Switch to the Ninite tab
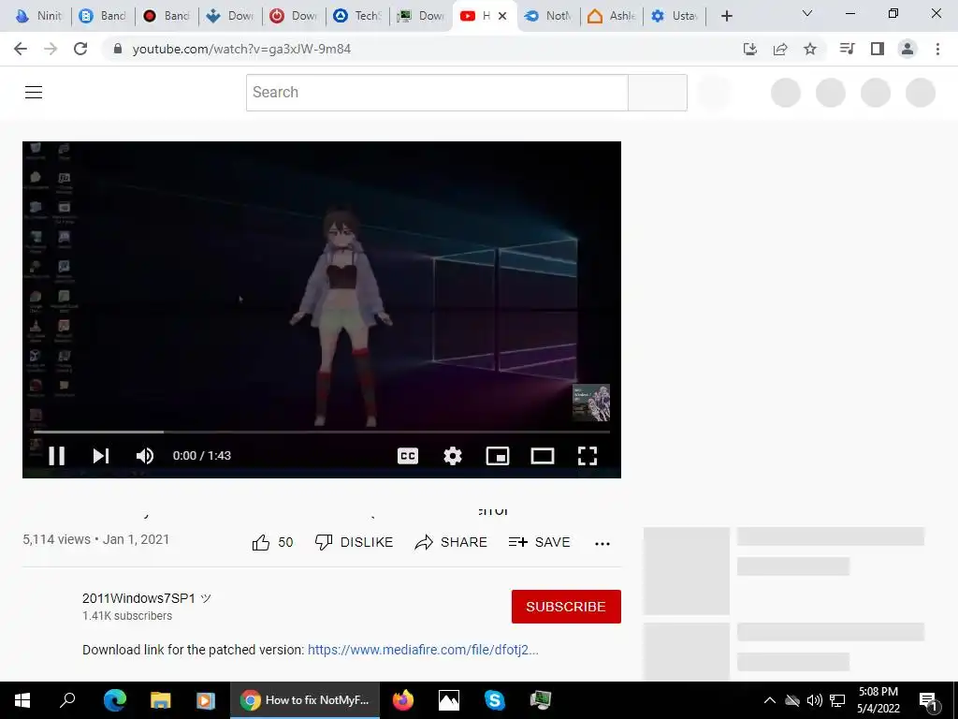 [39, 16]
